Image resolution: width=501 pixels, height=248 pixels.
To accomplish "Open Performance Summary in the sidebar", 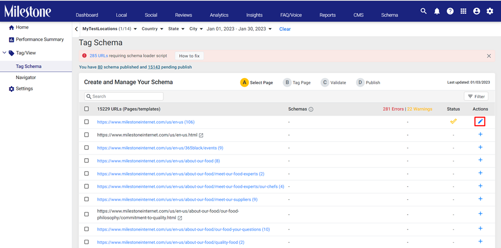I will pos(36,40).
